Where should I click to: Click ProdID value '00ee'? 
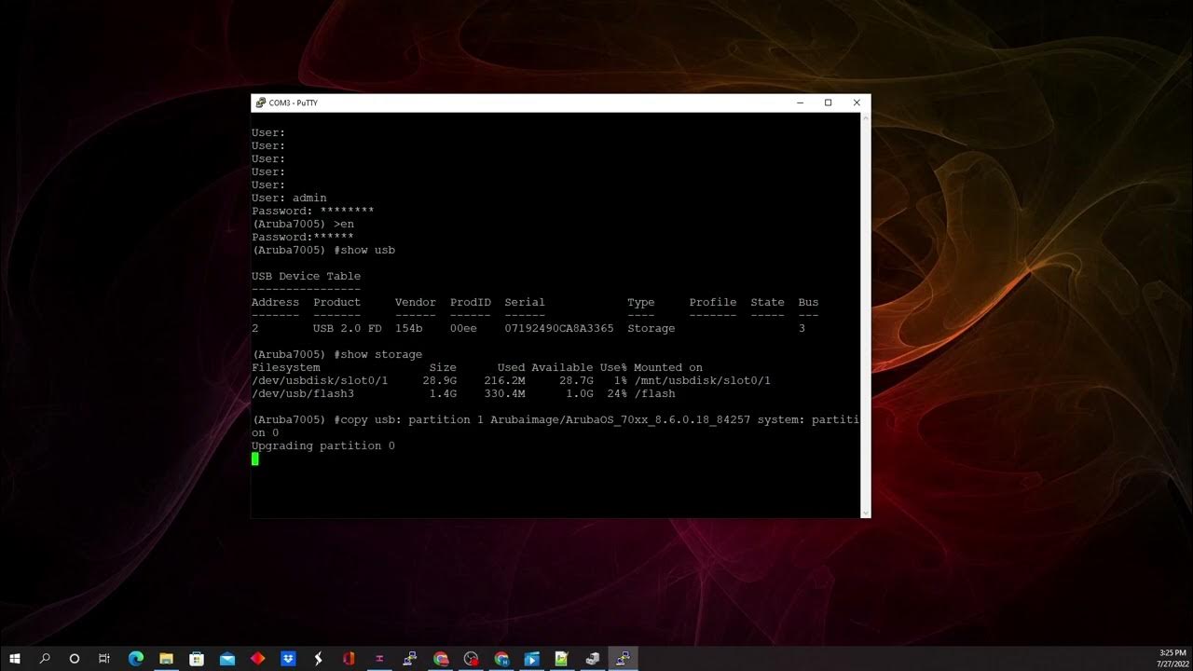[463, 328]
